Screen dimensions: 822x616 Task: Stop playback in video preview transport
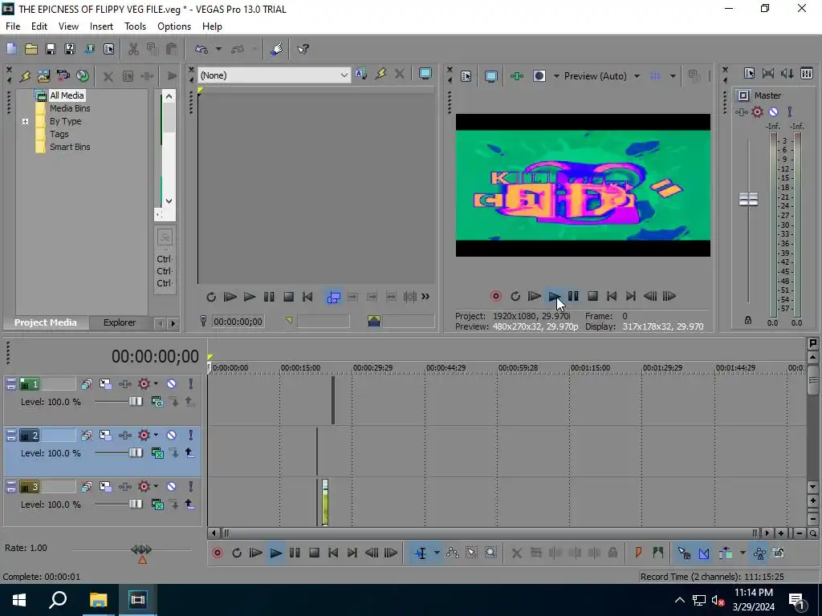593,297
